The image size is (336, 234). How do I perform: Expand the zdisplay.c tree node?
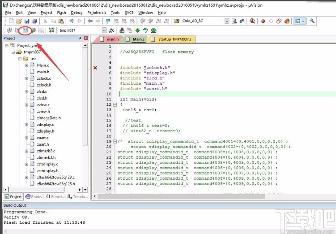pyautogui.click(x=26, y=125)
